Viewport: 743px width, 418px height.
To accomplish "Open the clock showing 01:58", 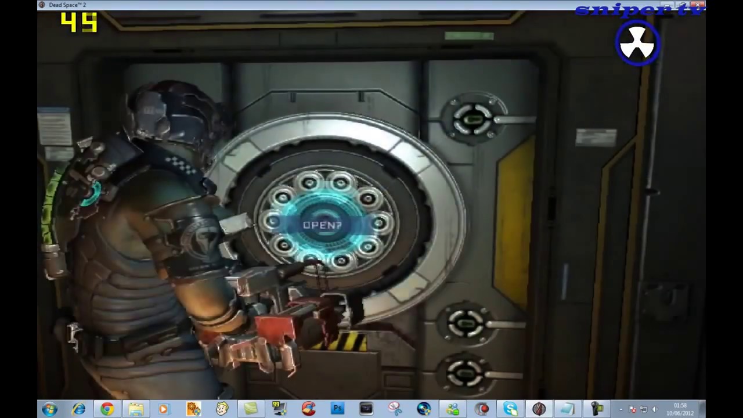I will click(680, 409).
